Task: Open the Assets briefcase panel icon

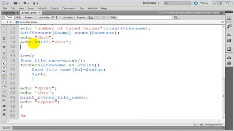Action: (x=229, y=63)
